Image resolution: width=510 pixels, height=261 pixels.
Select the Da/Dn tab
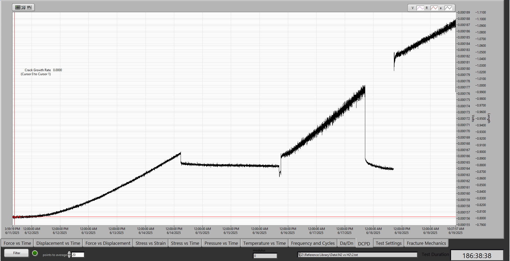click(346, 243)
